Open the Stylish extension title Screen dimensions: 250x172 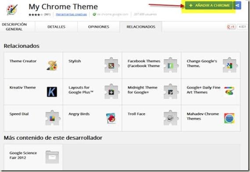[75, 61]
